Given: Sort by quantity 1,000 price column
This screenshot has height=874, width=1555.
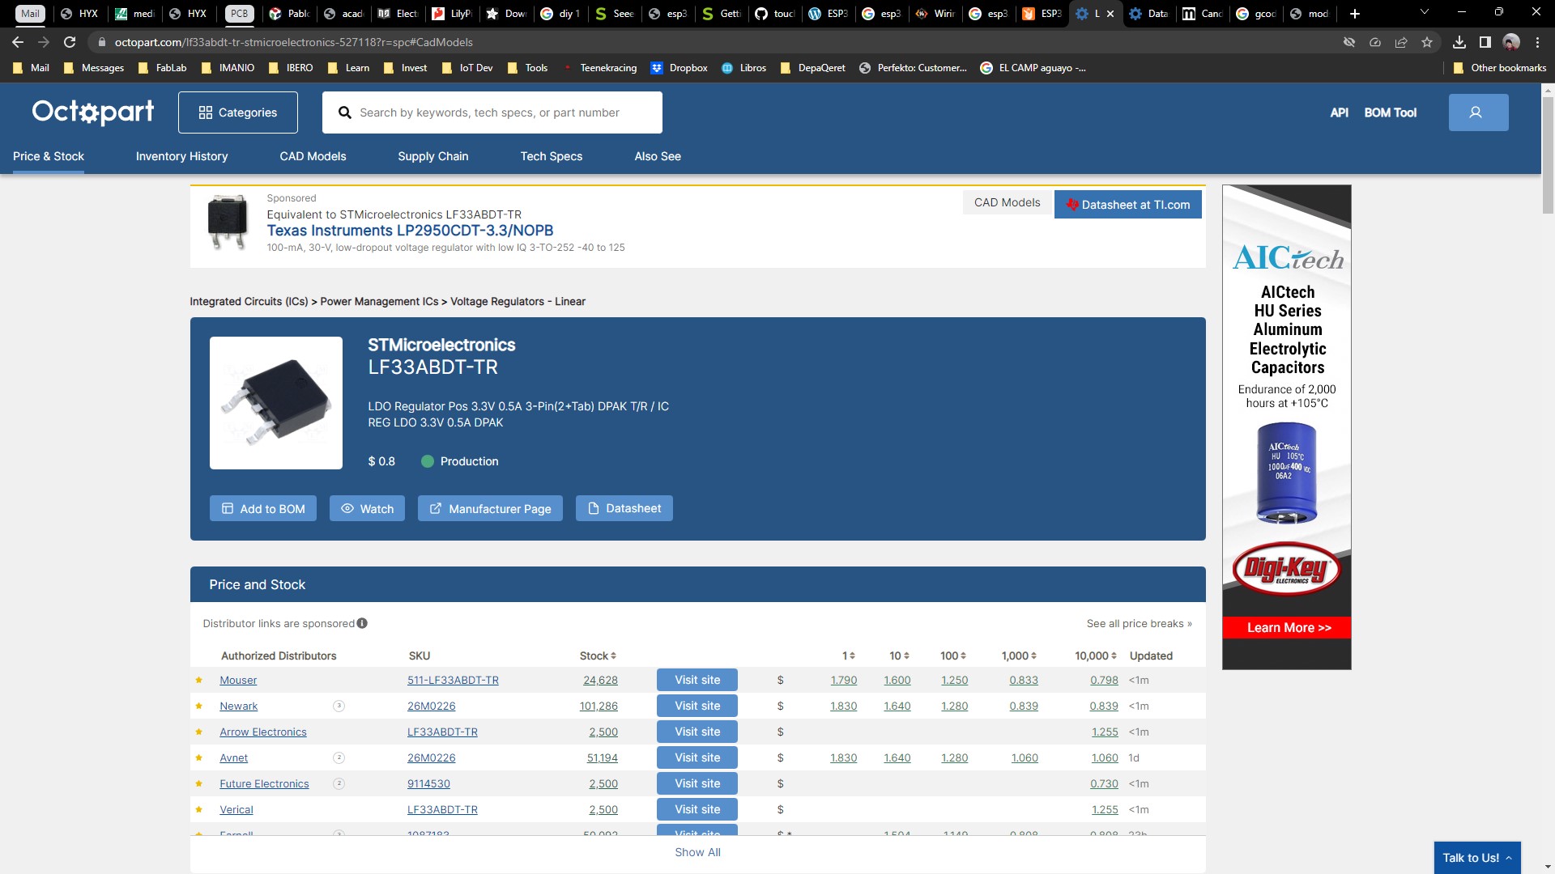Looking at the screenshot, I should [1019, 655].
